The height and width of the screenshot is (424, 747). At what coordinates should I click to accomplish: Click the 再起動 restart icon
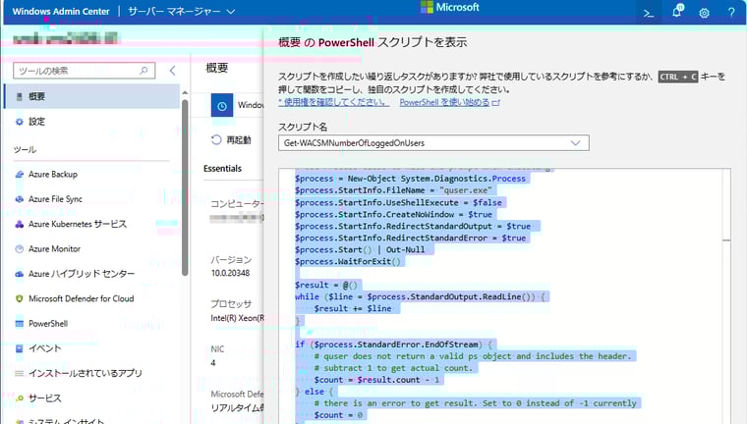pos(216,139)
